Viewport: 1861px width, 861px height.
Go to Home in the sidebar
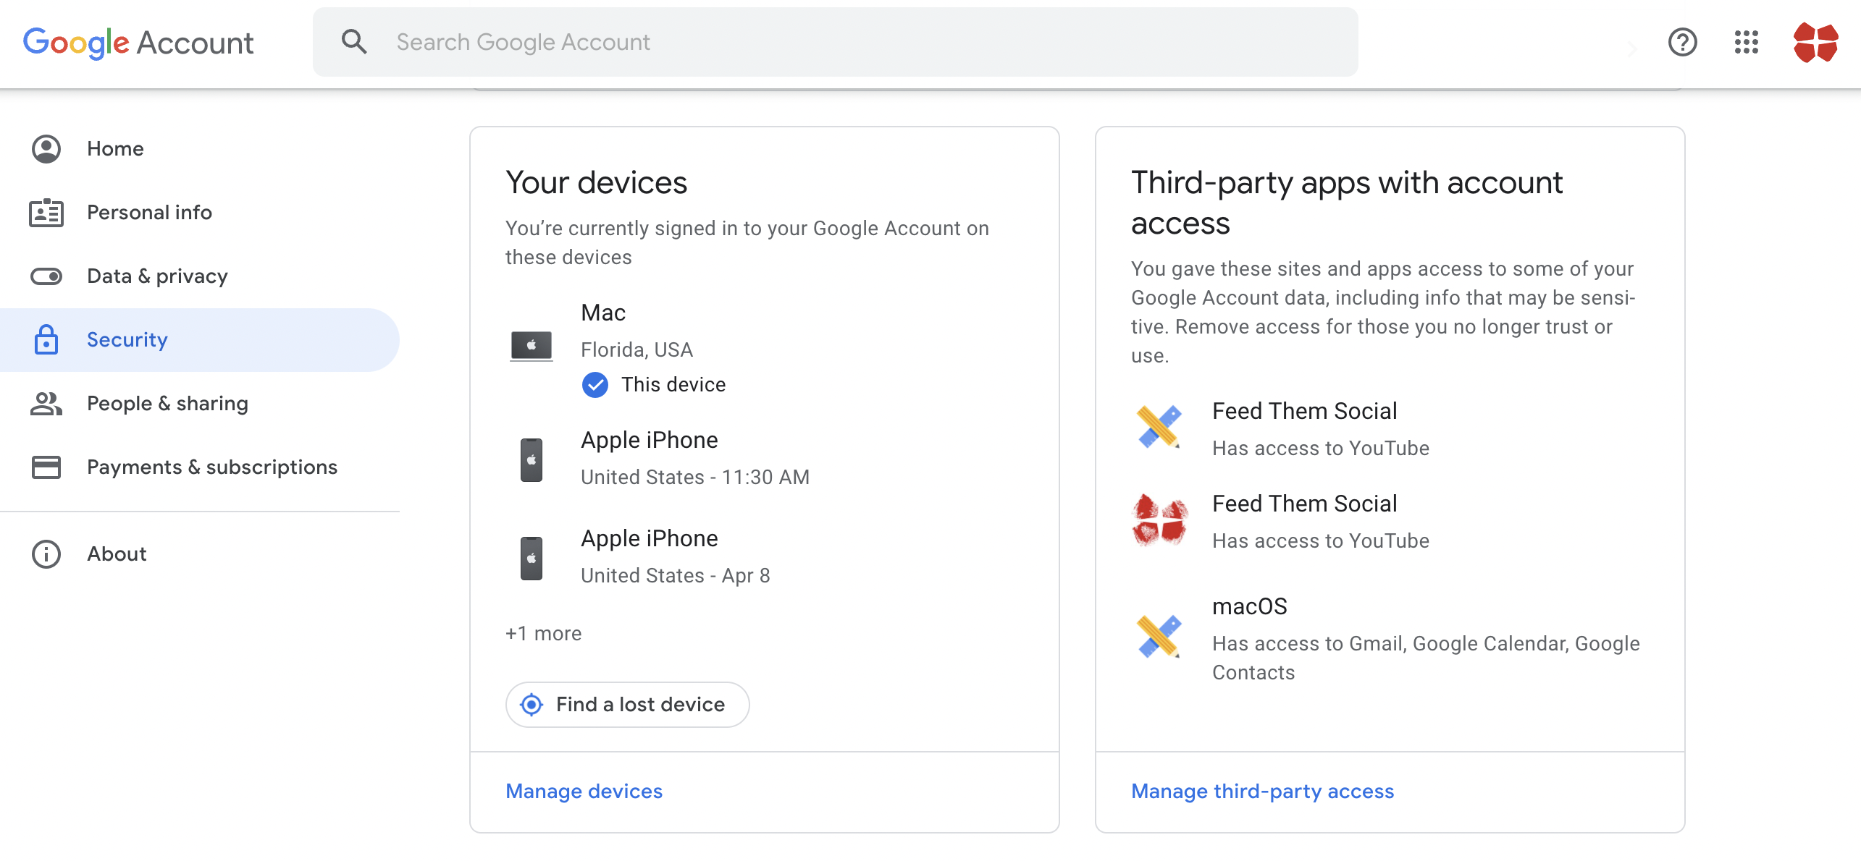199,149
